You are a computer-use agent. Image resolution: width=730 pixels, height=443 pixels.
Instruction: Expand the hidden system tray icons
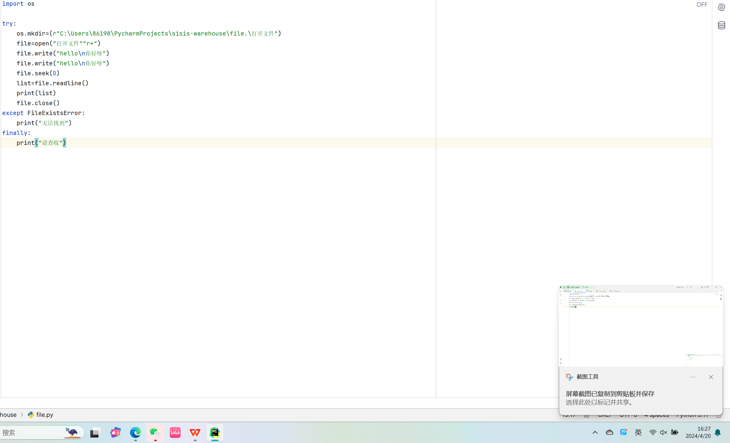(x=595, y=432)
